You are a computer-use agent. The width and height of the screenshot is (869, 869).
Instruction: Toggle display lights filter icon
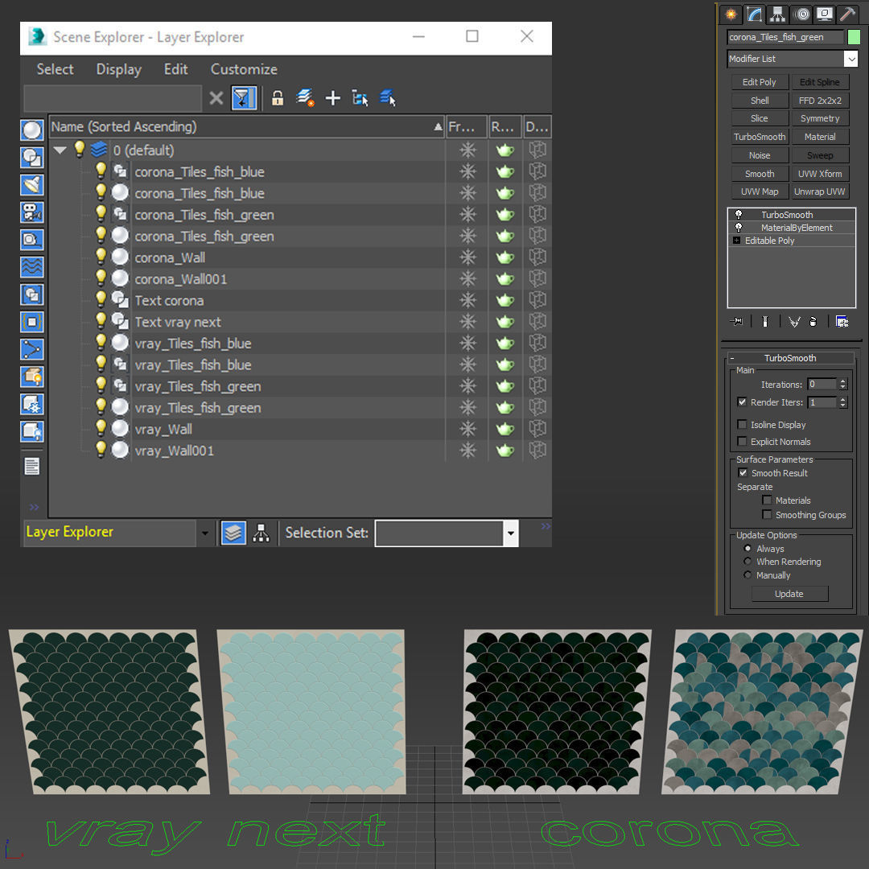[x=32, y=184]
